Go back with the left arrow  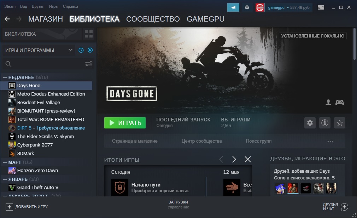7,19
